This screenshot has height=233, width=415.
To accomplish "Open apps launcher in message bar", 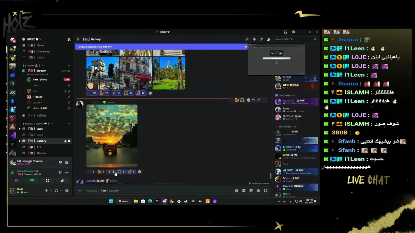I will click(x=265, y=191).
